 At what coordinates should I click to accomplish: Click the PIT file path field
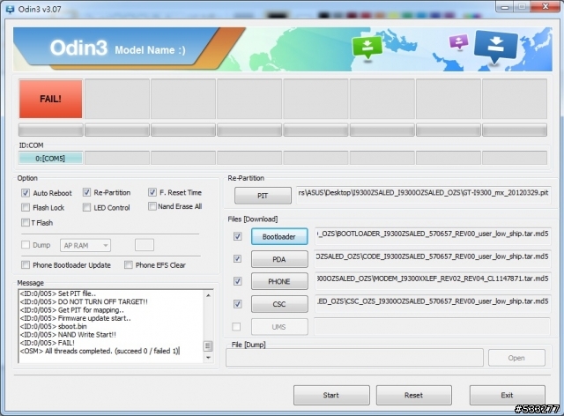point(423,193)
